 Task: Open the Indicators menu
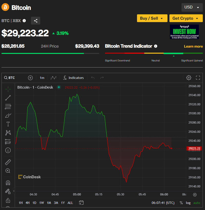pyautogui.click(x=74, y=78)
